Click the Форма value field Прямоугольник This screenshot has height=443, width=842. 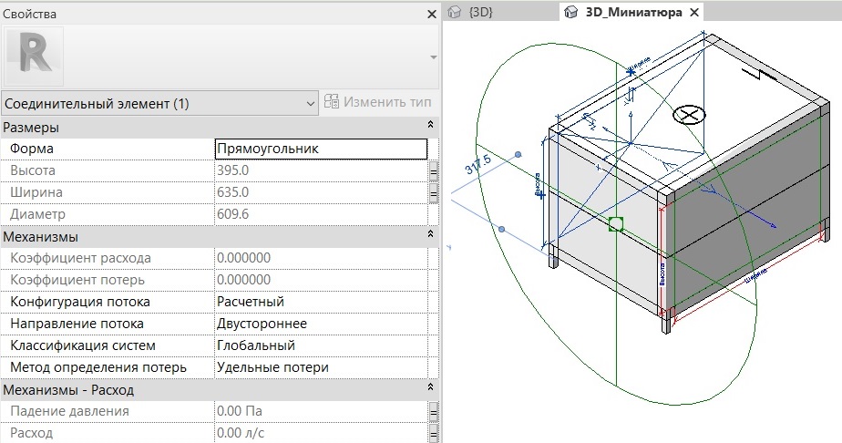(320, 149)
